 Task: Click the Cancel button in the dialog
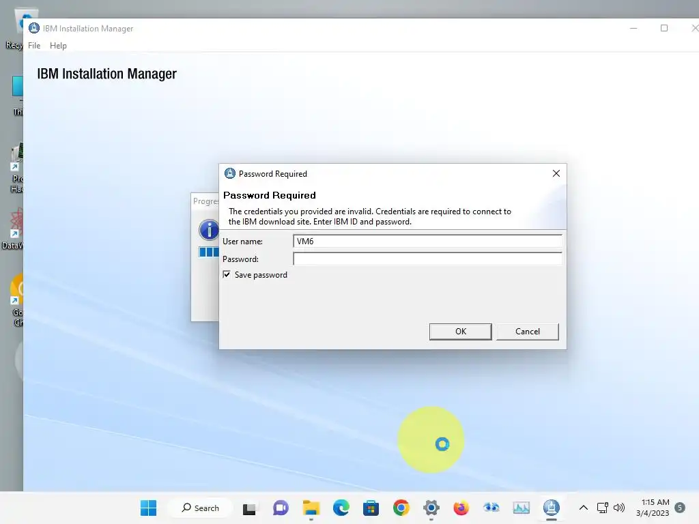[x=528, y=332]
